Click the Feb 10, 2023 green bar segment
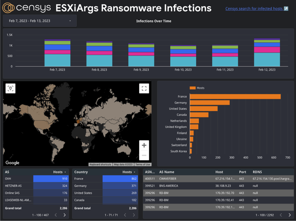This screenshot has height=221, width=296. [183, 47]
